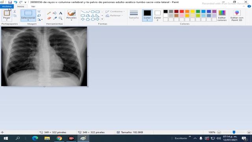
Task: Choose the Diamond shape
Action: click(x=83, y=19)
